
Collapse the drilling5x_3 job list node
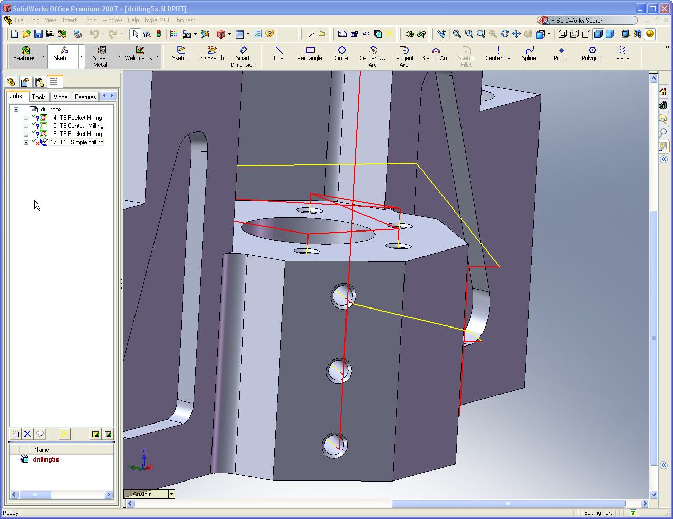[16, 109]
